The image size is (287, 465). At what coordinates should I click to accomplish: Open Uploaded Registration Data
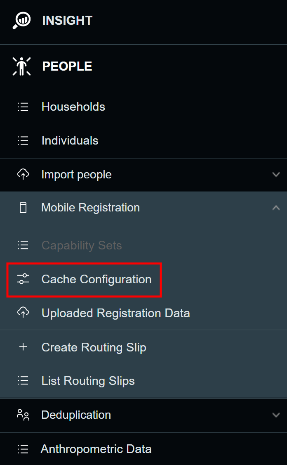pyautogui.click(x=115, y=313)
